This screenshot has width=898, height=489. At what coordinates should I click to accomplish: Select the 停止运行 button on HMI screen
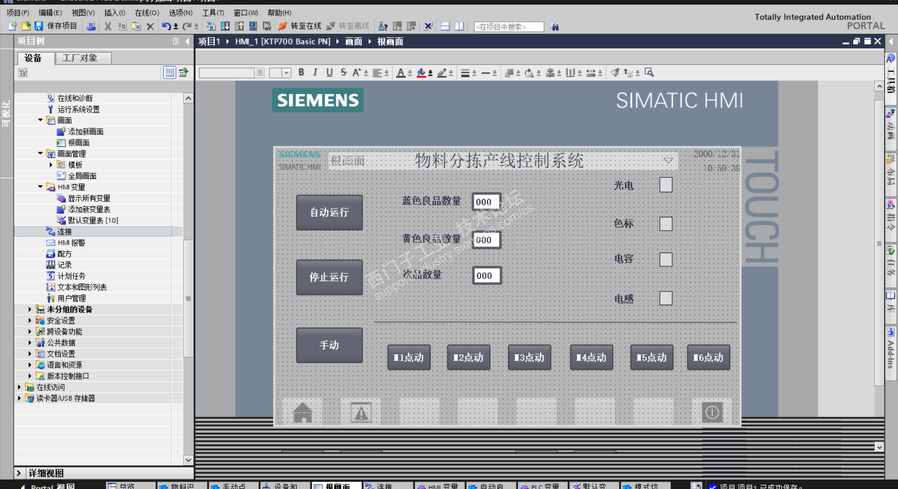tap(329, 277)
